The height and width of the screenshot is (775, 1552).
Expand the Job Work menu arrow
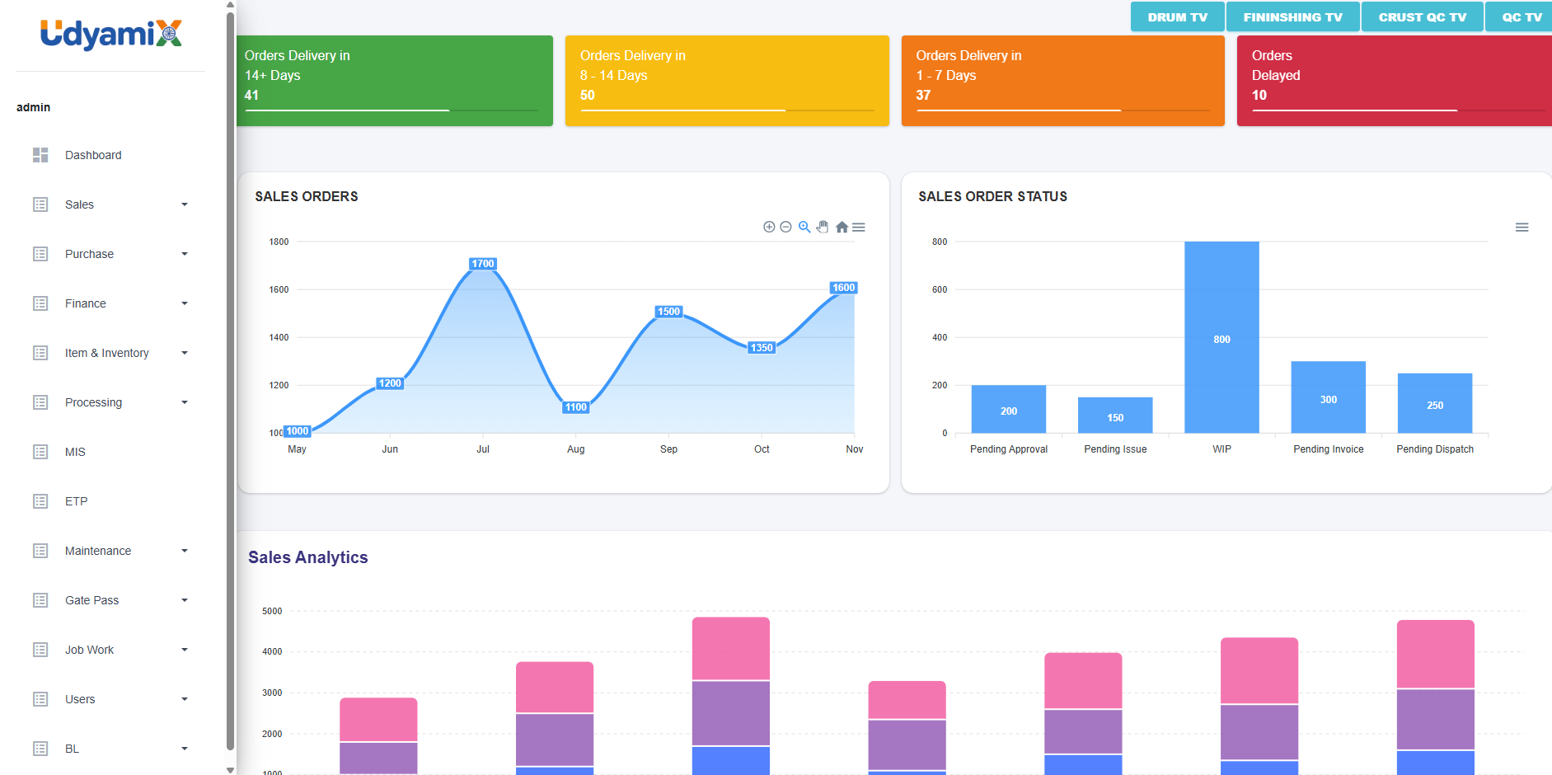(185, 650)
